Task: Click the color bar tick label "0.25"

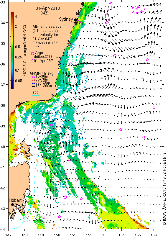Action: point(19,57)
